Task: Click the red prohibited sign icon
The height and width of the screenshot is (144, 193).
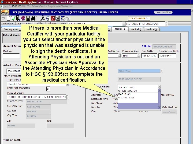Action: [x=53, y=18]
